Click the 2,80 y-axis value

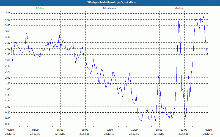click(x=8, y=55)
